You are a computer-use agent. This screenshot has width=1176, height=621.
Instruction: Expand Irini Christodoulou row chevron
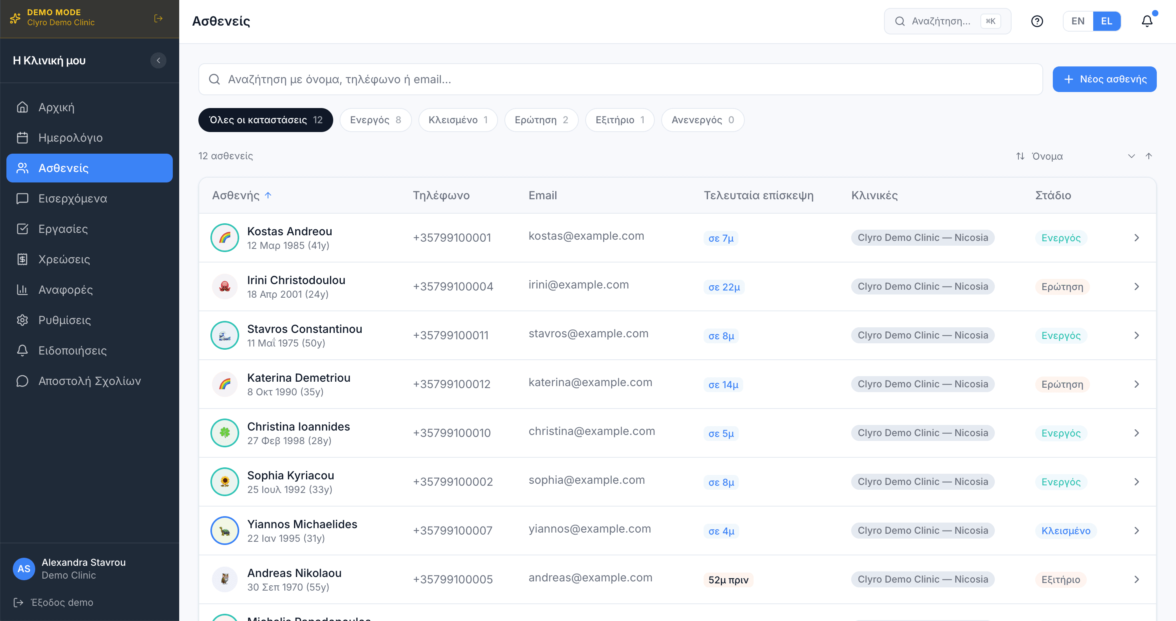click(x=1137, y=286)
